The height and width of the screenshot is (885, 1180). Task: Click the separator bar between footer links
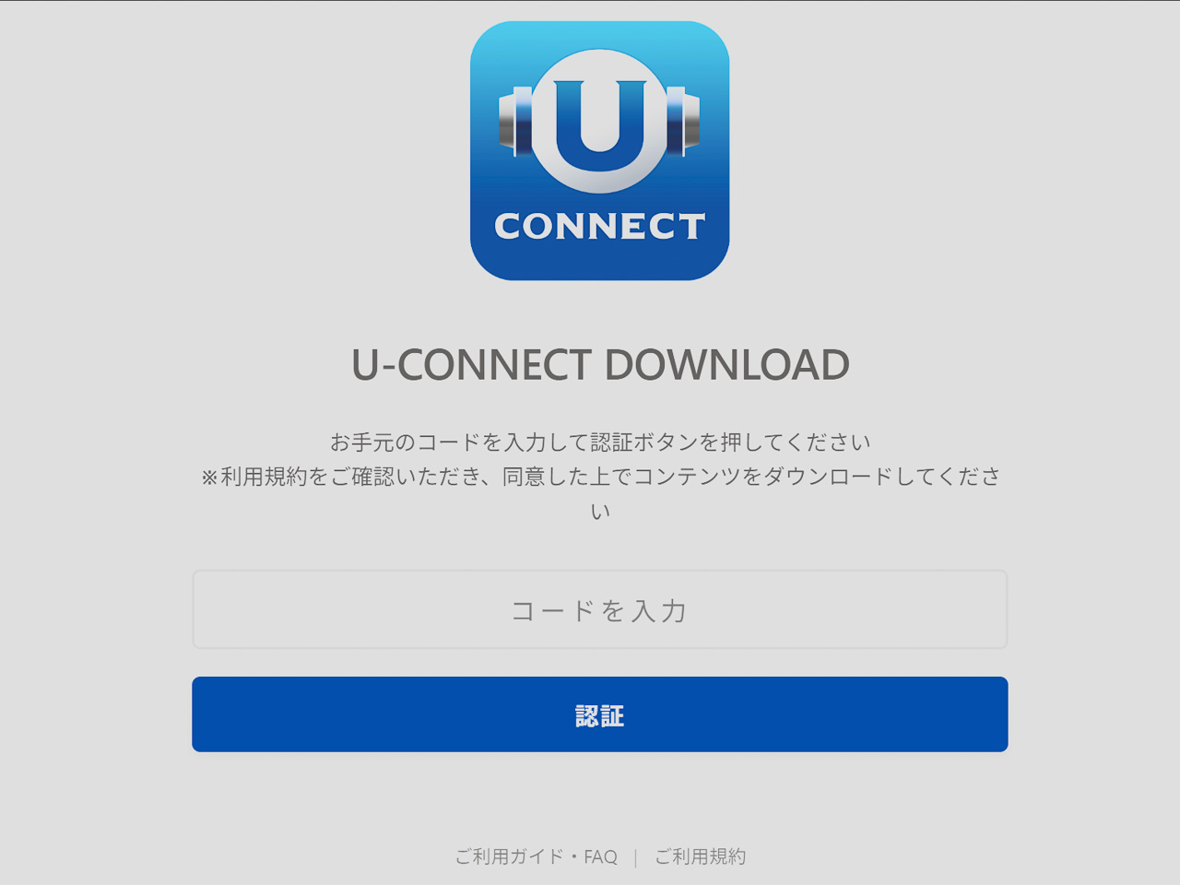[635, 857]
